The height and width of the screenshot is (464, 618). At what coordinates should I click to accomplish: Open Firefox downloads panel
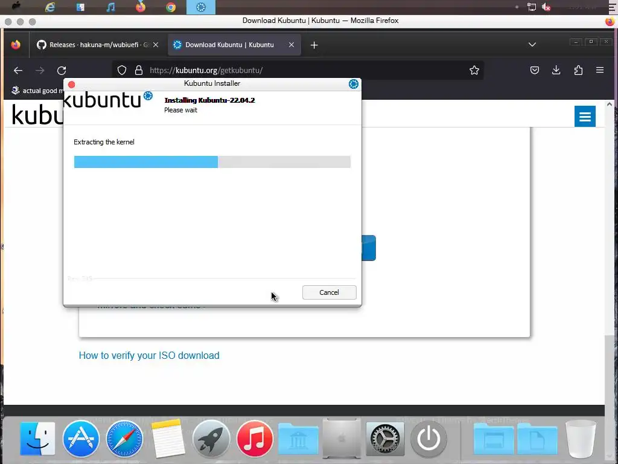(x=556, y=70)
